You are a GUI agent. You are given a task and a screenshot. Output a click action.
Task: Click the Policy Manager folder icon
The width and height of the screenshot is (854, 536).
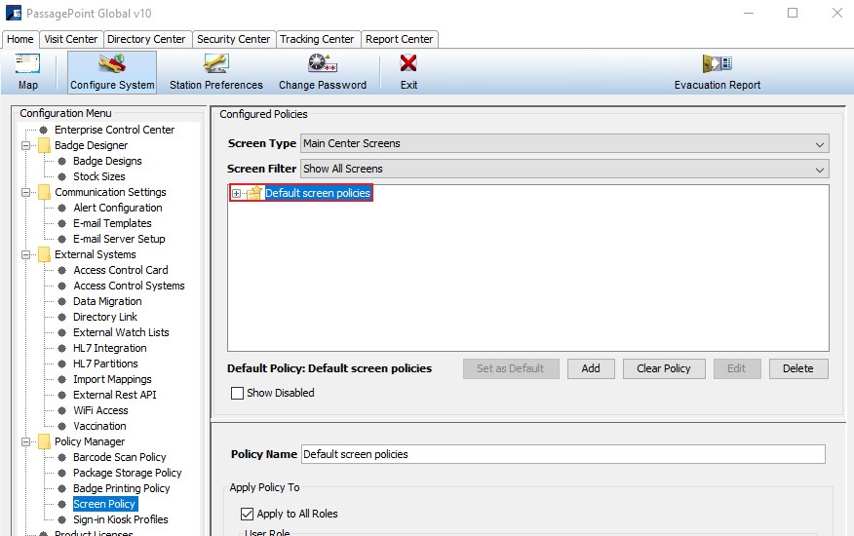click(x=44, y=441)
